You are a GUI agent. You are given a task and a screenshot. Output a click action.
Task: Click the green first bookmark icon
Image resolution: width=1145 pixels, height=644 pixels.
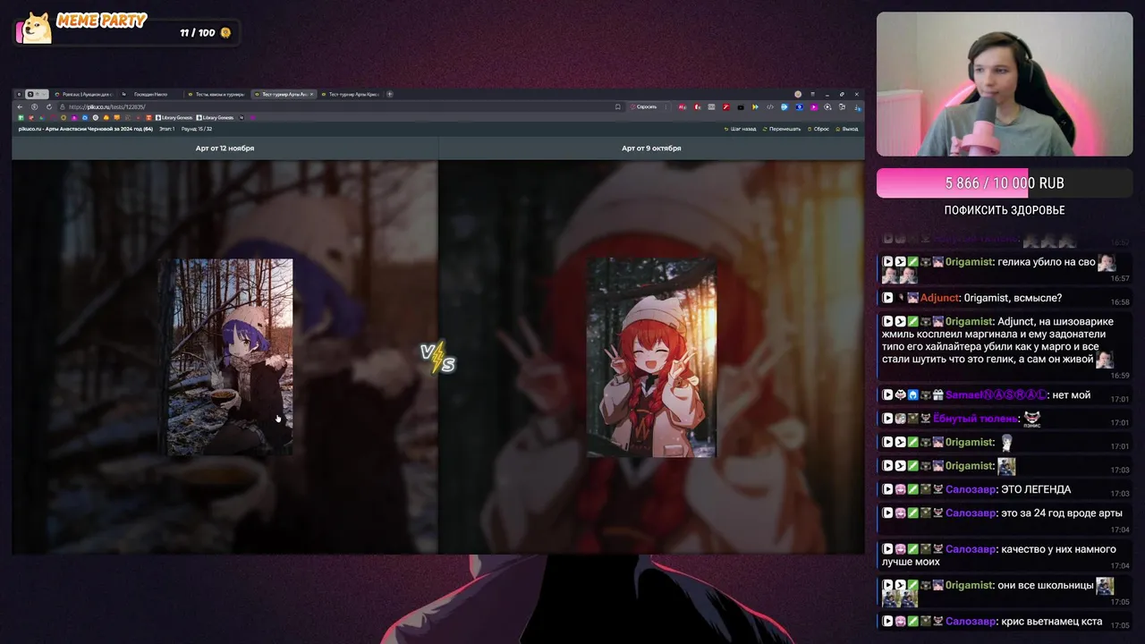pyautogui.click(x=21, y=118)
